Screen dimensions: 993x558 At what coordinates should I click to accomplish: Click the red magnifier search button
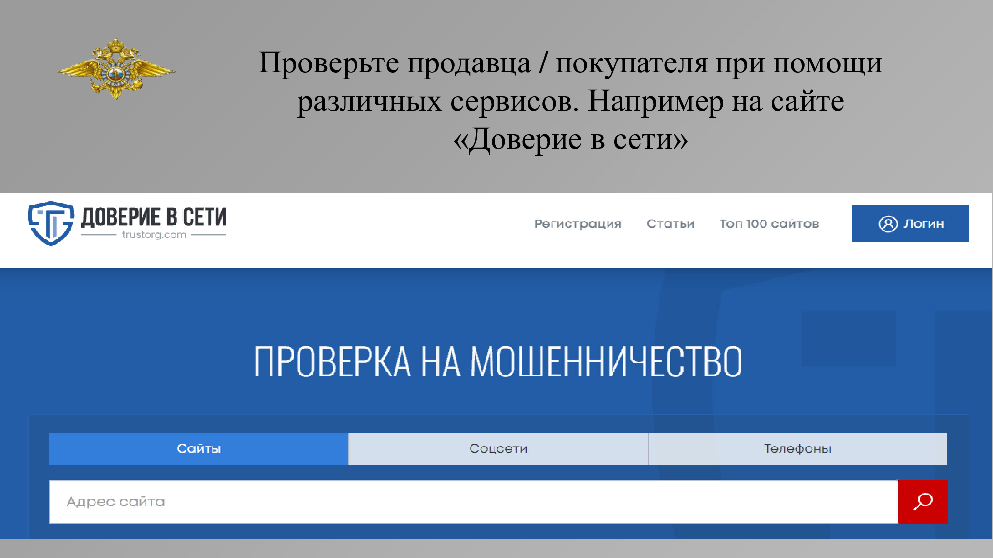923,501
